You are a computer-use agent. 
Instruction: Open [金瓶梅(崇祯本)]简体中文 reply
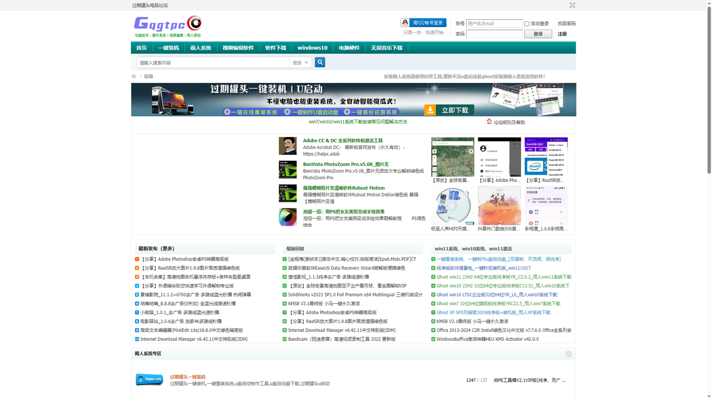coord(352,259)
